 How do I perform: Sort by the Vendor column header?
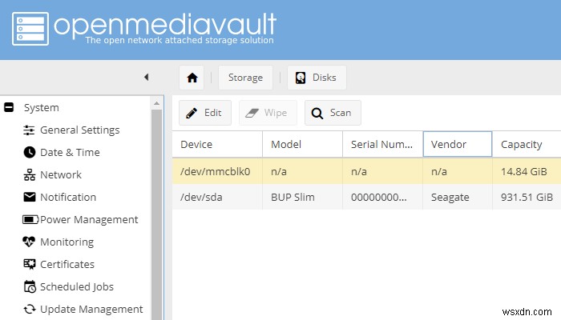[x=458, y=144]
